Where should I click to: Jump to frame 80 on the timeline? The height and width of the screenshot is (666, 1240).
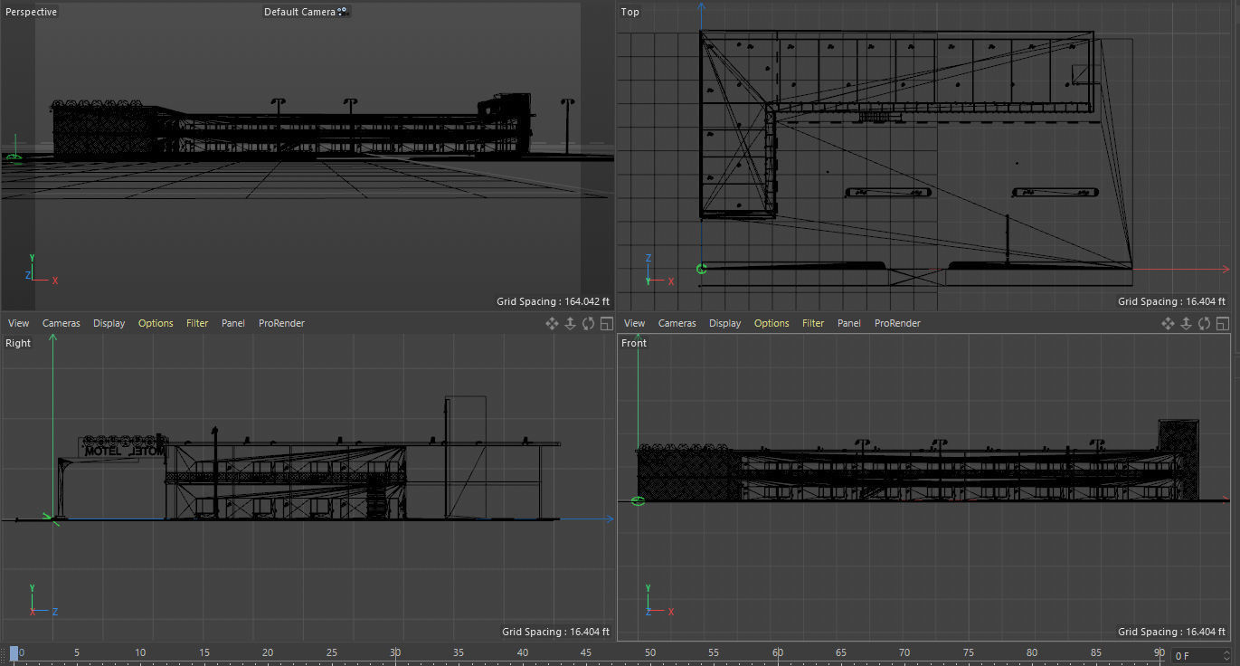pos(1032,653)
